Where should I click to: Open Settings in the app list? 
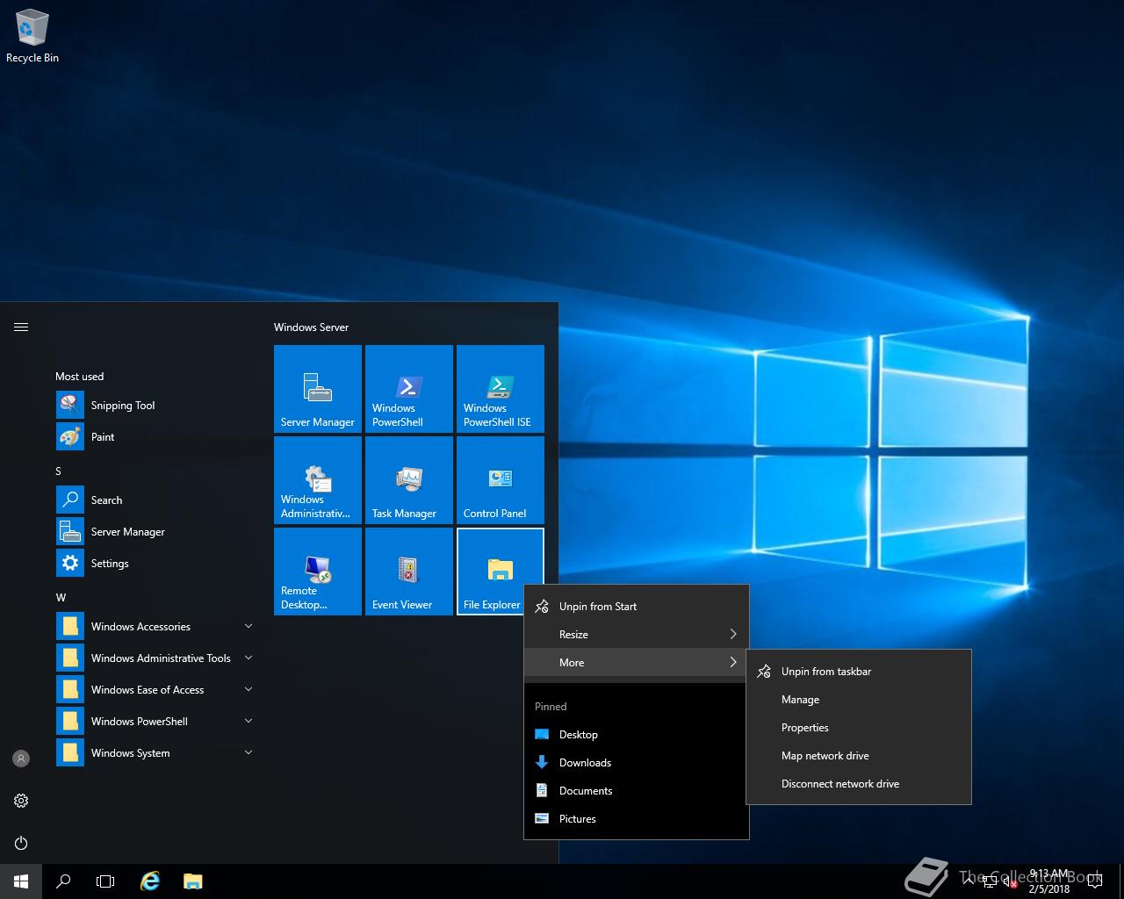click(x=155, y=563)
